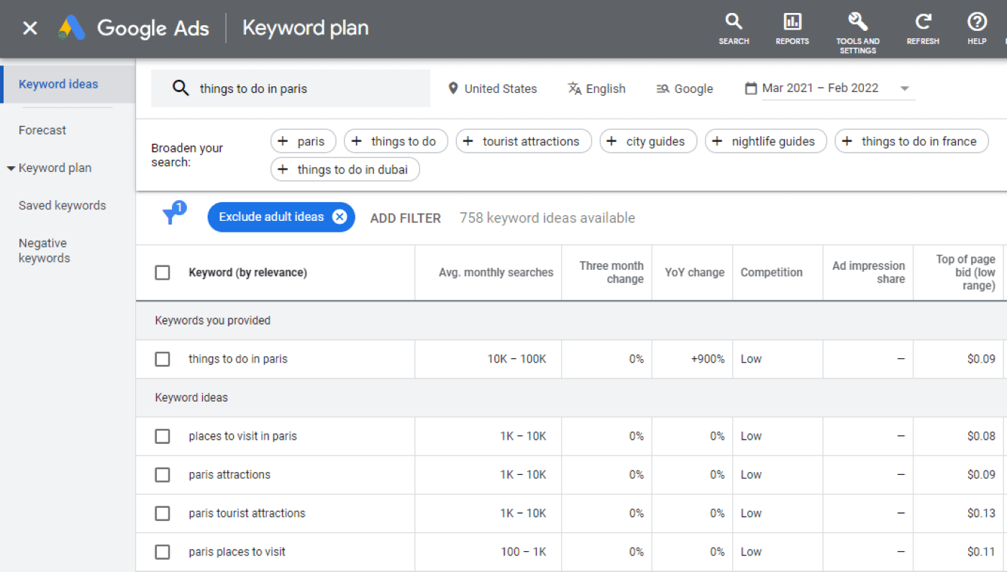Switch to the Forecast page

[x=42, y=130]
